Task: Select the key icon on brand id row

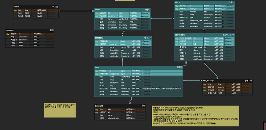Action: click(x=96, y=13)
